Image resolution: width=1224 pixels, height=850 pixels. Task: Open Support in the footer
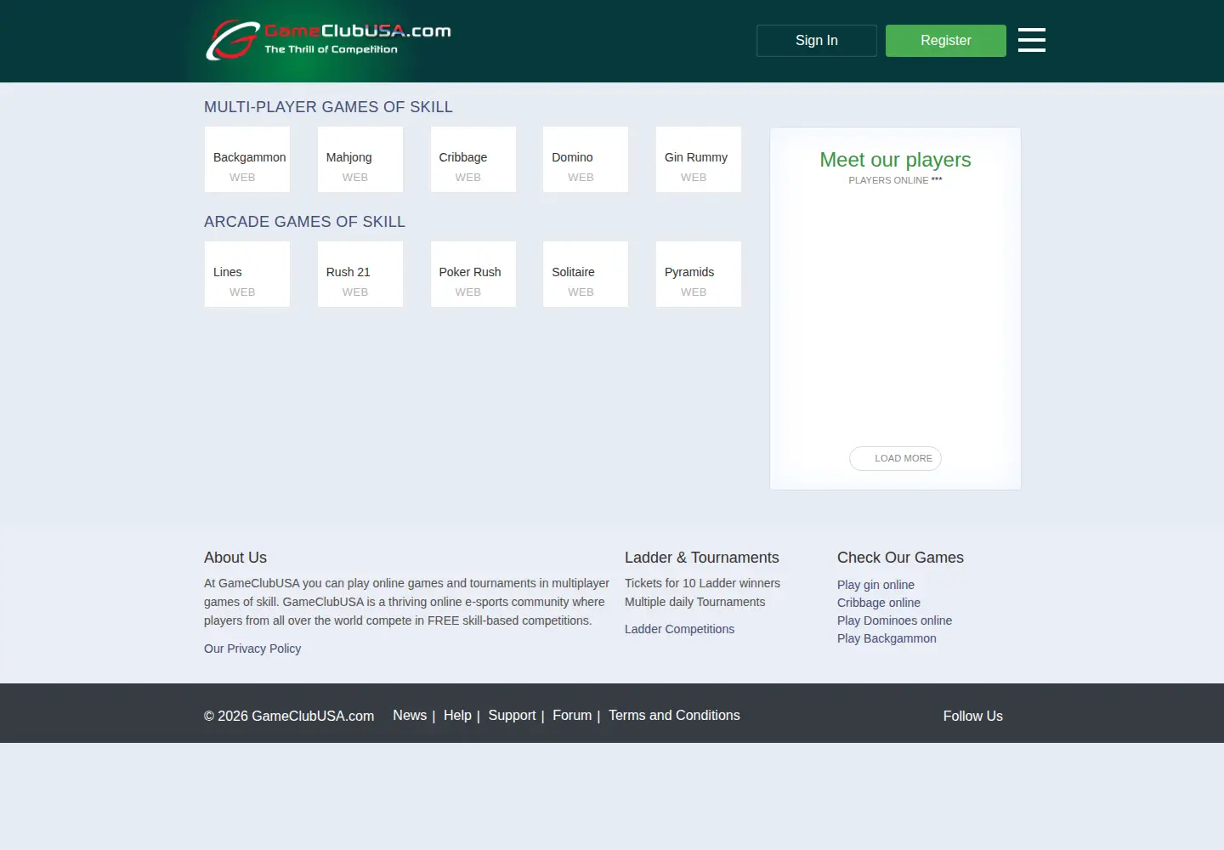512,716
